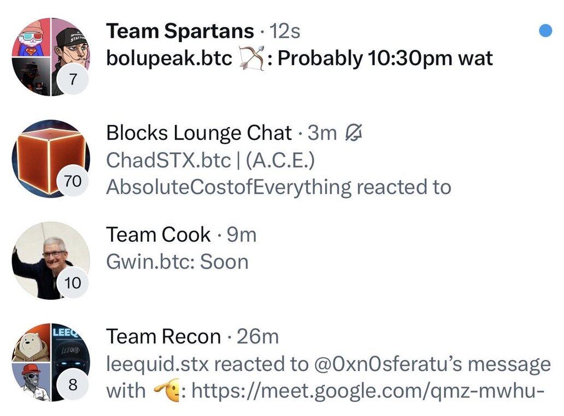This screenshot has width=564, height=416.
Task: Click the 7-member count badge
Action: point(73,80)
